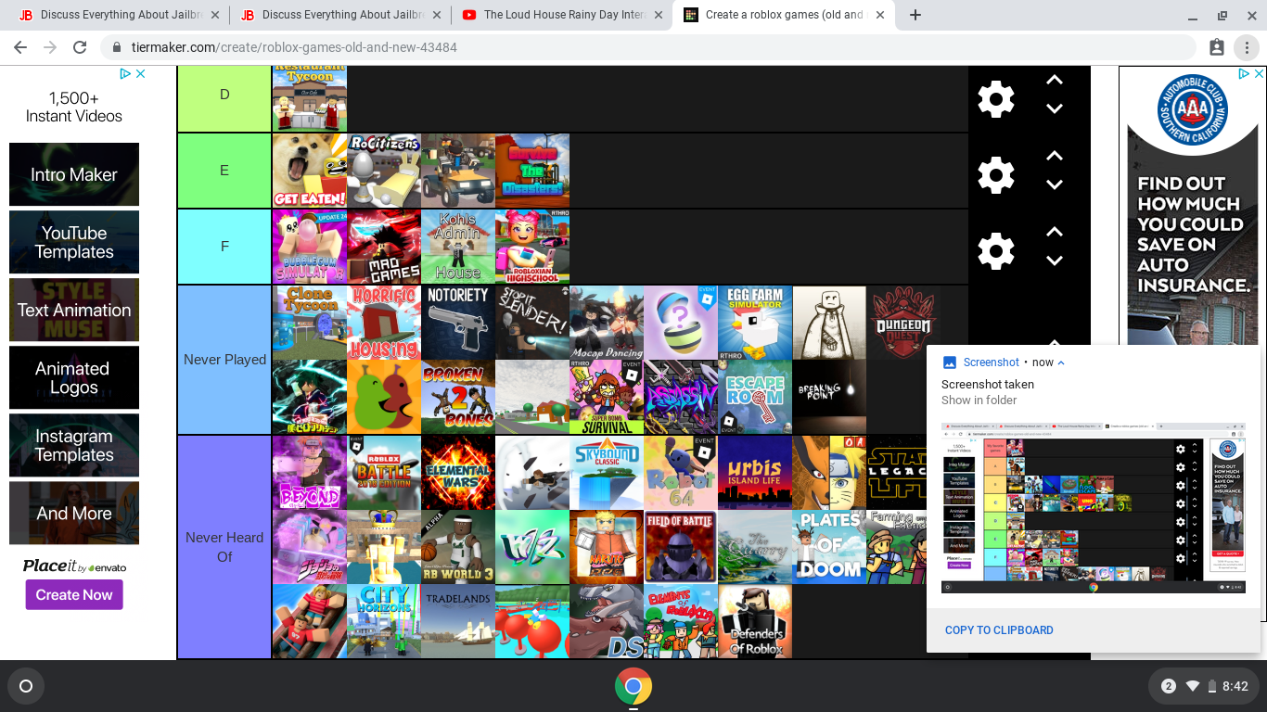This screenshot has width=1267, height=712.
Task: Reload the TierMaker page
Action: [80, 47]
